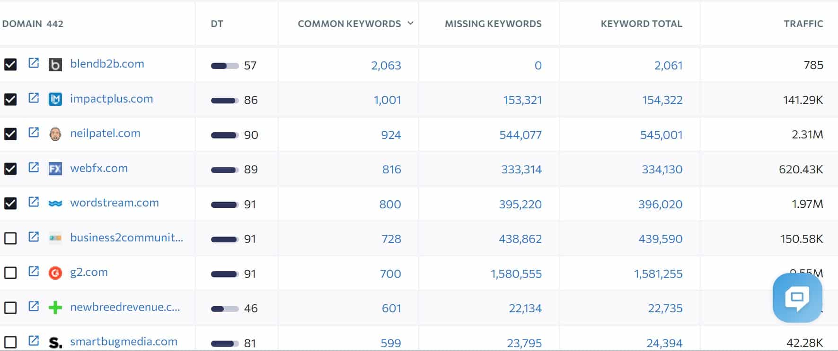This screenshot has width=838, height=351.
Task: Click the business2community favicon
Action: coord(55,238)
